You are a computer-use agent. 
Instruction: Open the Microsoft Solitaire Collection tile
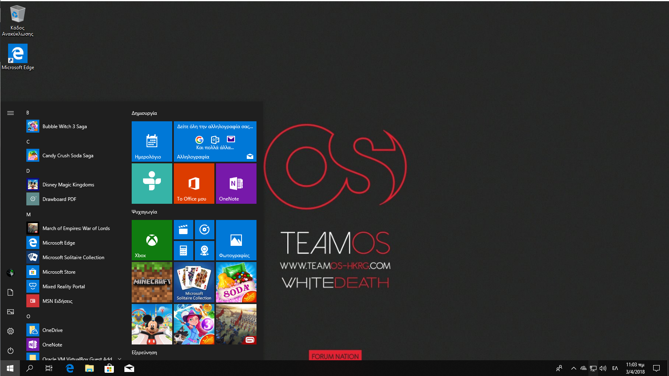(194, 282)
